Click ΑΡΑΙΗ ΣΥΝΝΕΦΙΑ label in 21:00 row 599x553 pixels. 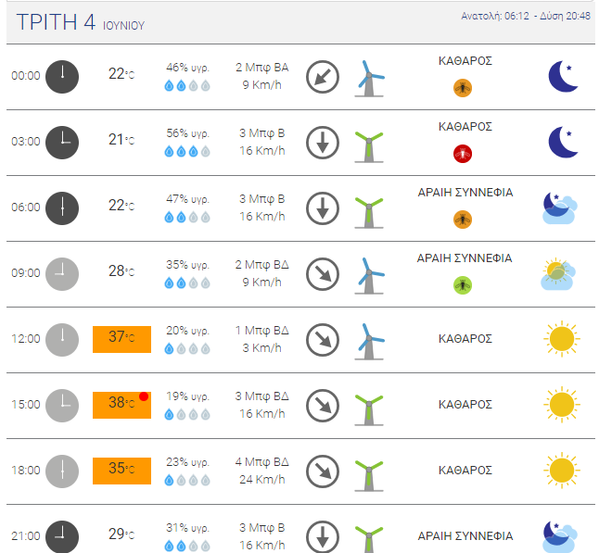tap(465, 535)
